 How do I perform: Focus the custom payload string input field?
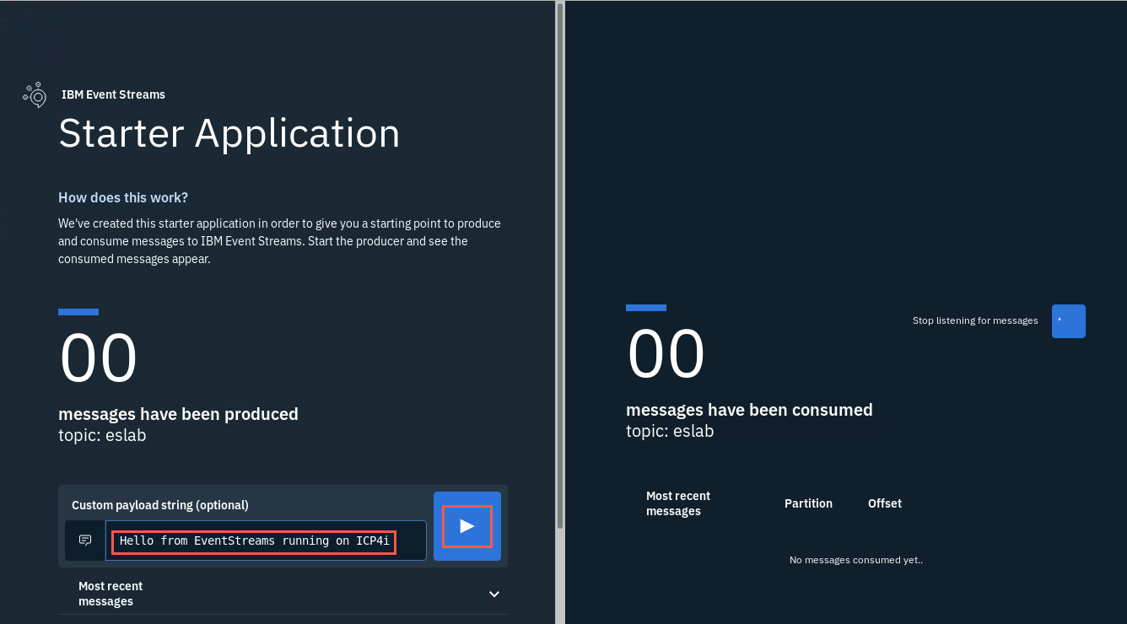click(266, 541)
